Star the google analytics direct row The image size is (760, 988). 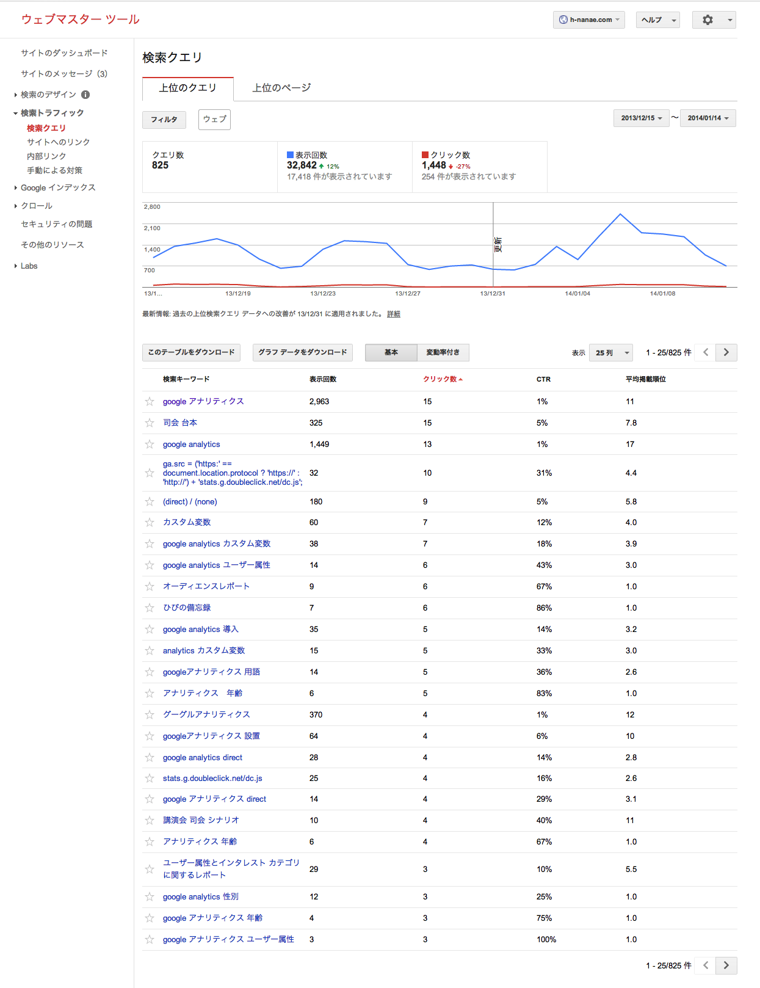(x=150, y=757)
